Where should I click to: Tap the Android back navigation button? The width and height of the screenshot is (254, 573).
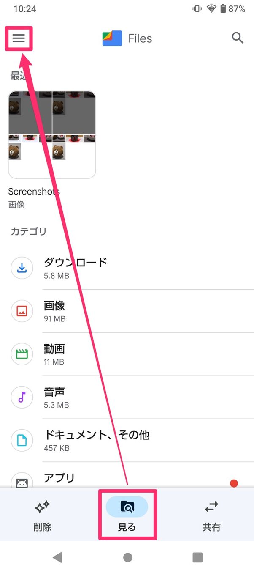(57, 557)
